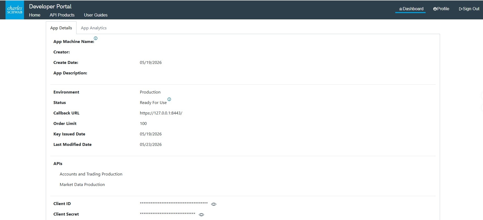Screen dimensions: 483x220
Task: Click the Key Issued Date value 05/19/2026
Action: pyautogui.click(x=151, y=134)
